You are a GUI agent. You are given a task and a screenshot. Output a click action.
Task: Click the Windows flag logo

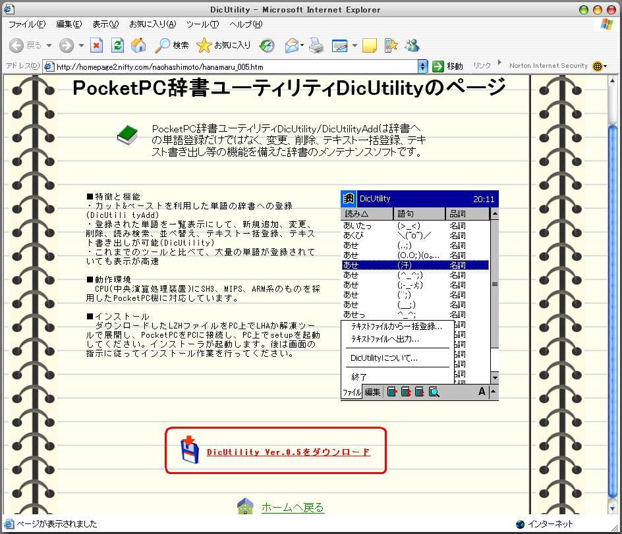tap(607, 24)
